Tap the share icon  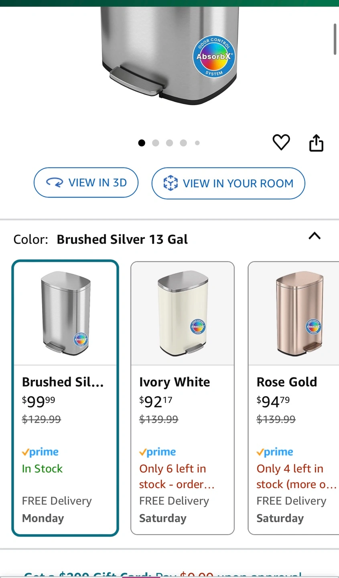[x=316, y=143]
